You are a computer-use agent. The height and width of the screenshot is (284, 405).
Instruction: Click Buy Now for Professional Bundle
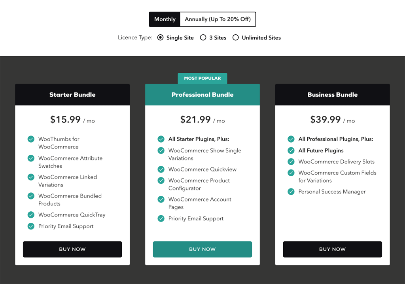[x=202, y=249]
